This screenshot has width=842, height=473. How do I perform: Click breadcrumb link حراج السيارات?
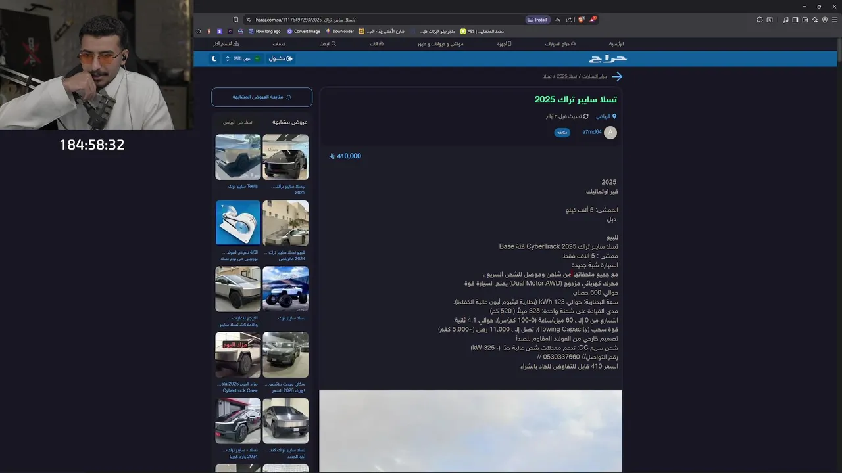tap(595, 76)
